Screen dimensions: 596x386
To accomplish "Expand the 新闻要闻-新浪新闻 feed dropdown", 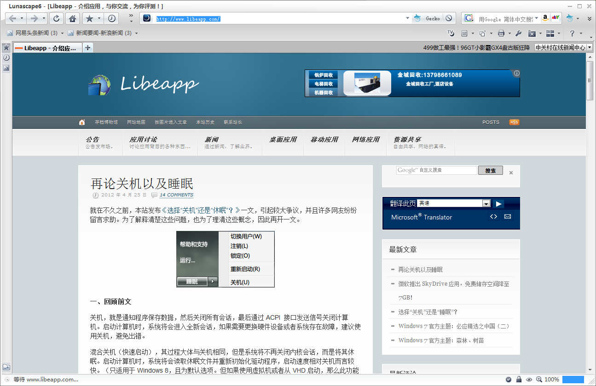I will pyautogui.click(x=136, y=33).
